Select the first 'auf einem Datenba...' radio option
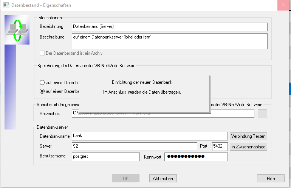Screen dimensions: 291x188 42,83
